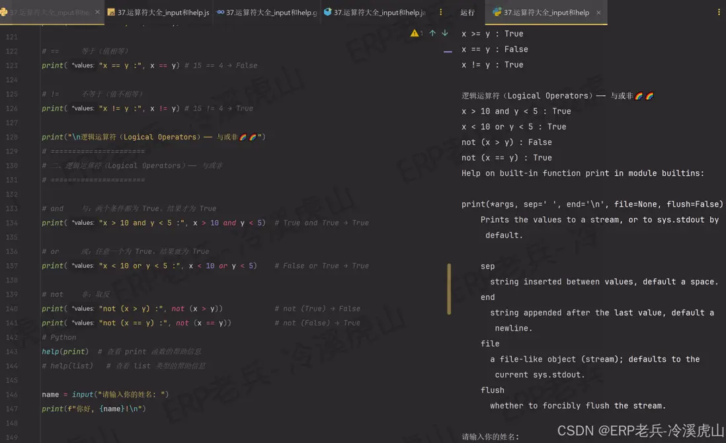Click the "# Python" comment line

tap(59, 337)
